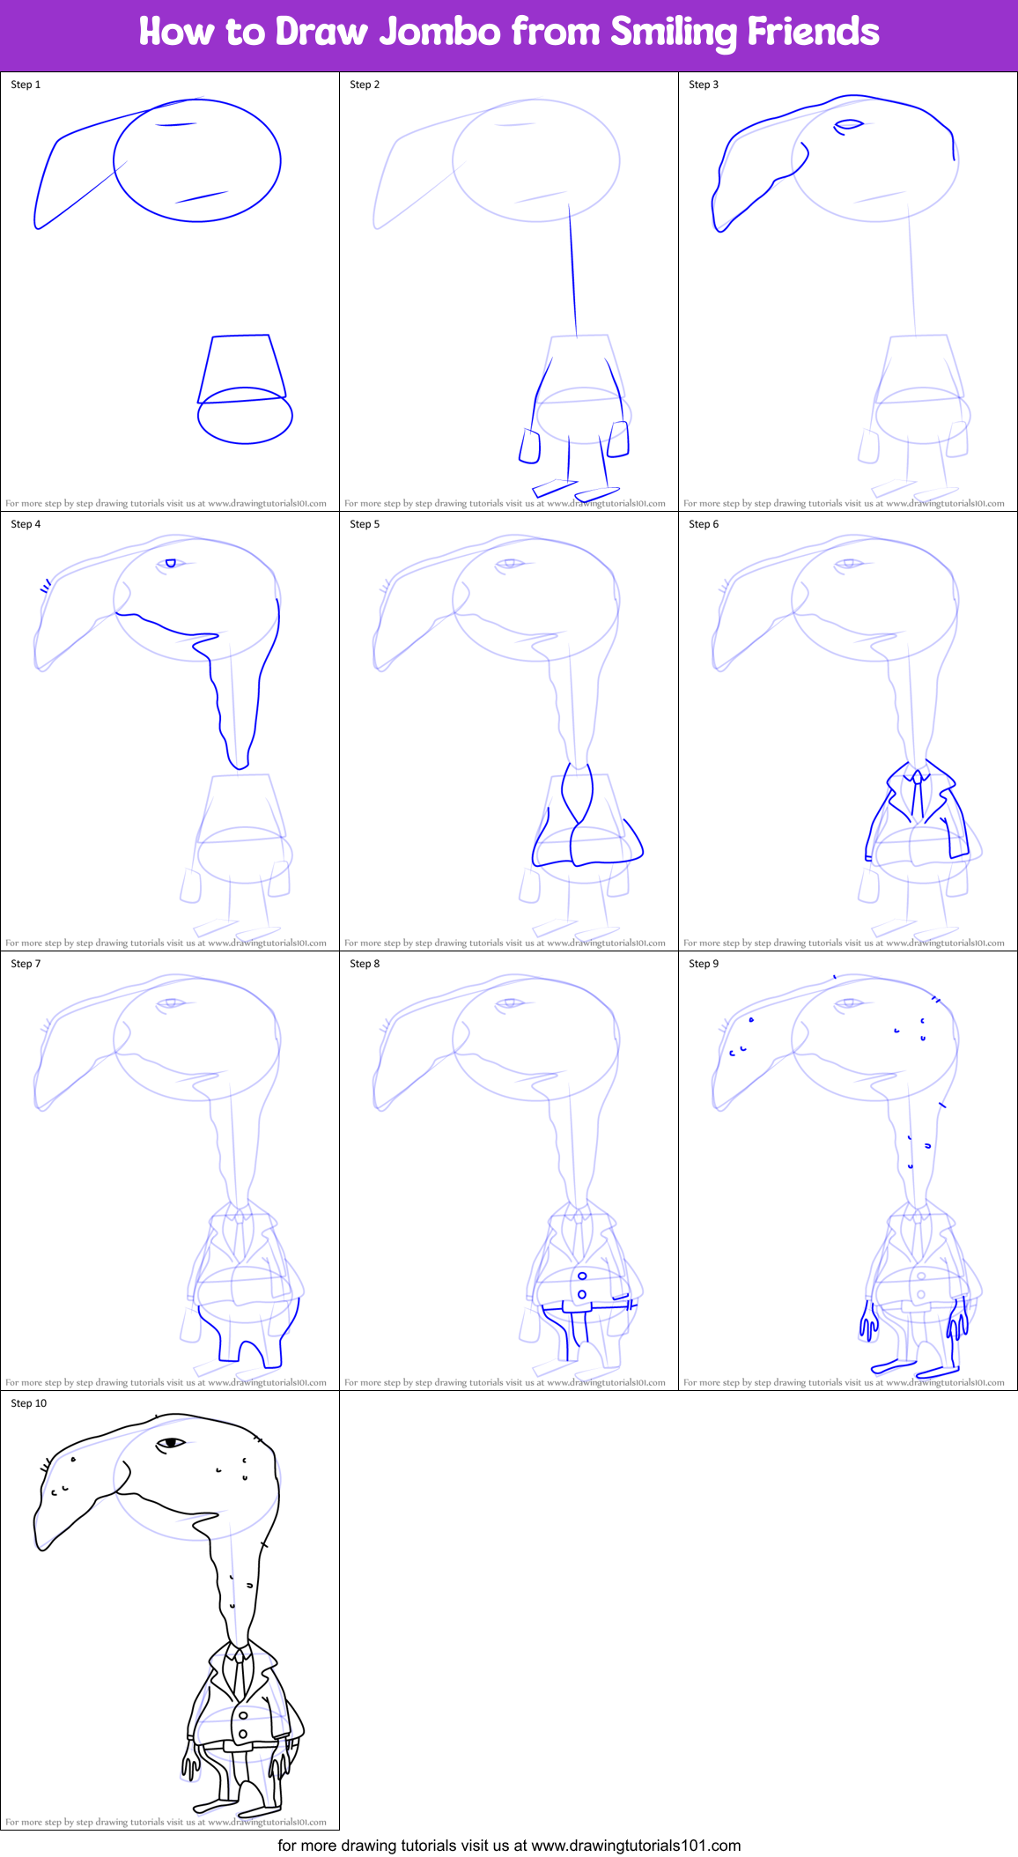Click Jombo's black eye in Step 10 drawing

click(171, 1443)
